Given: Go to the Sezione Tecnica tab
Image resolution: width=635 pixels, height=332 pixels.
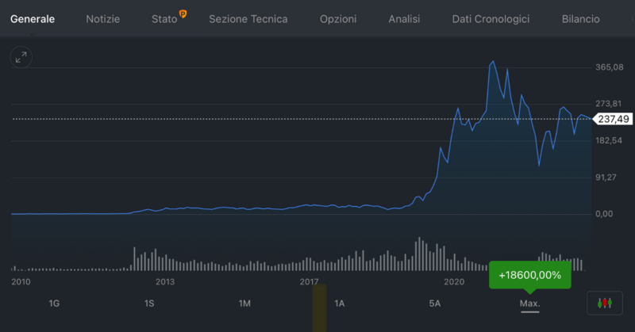Looking at the screenshot, I should pyautogui.click(x=248, y=18).
